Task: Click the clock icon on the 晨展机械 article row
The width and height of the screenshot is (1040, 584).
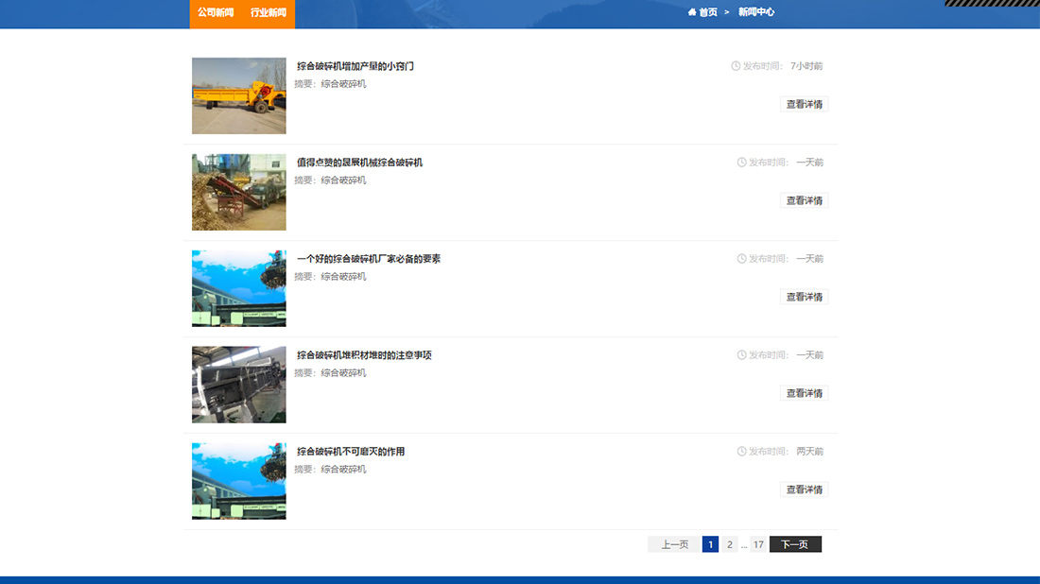Action: pyautogui.click(x=740, y=162)
